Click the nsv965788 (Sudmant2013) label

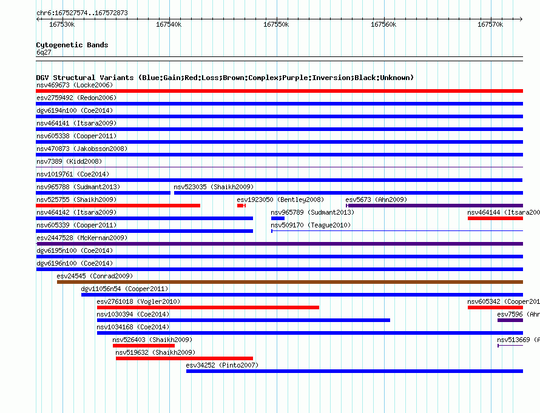pos(78,187)
